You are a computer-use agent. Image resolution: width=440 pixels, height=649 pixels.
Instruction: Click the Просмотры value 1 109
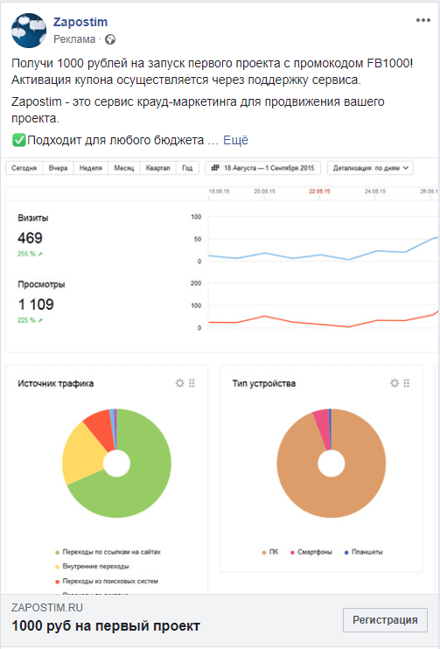(36, 304)
